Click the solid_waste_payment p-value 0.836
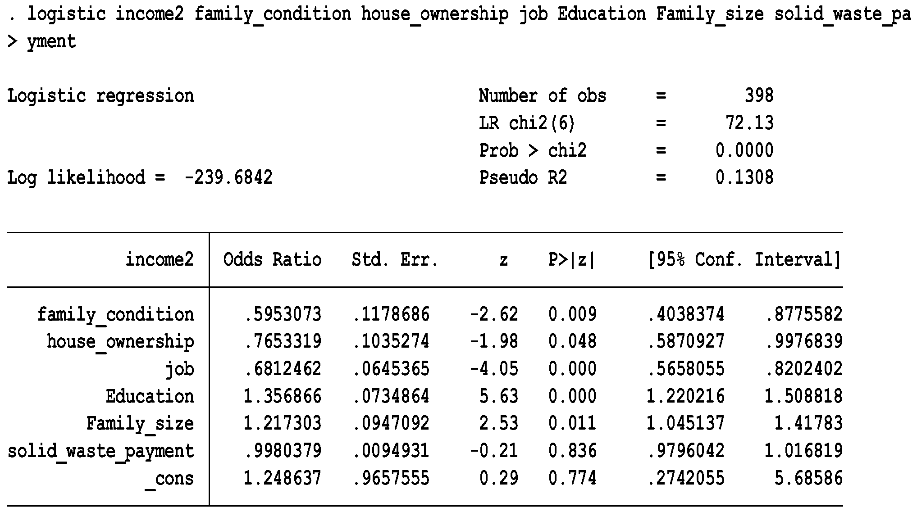Screen dimensions: 917x512 click(572, 451)
